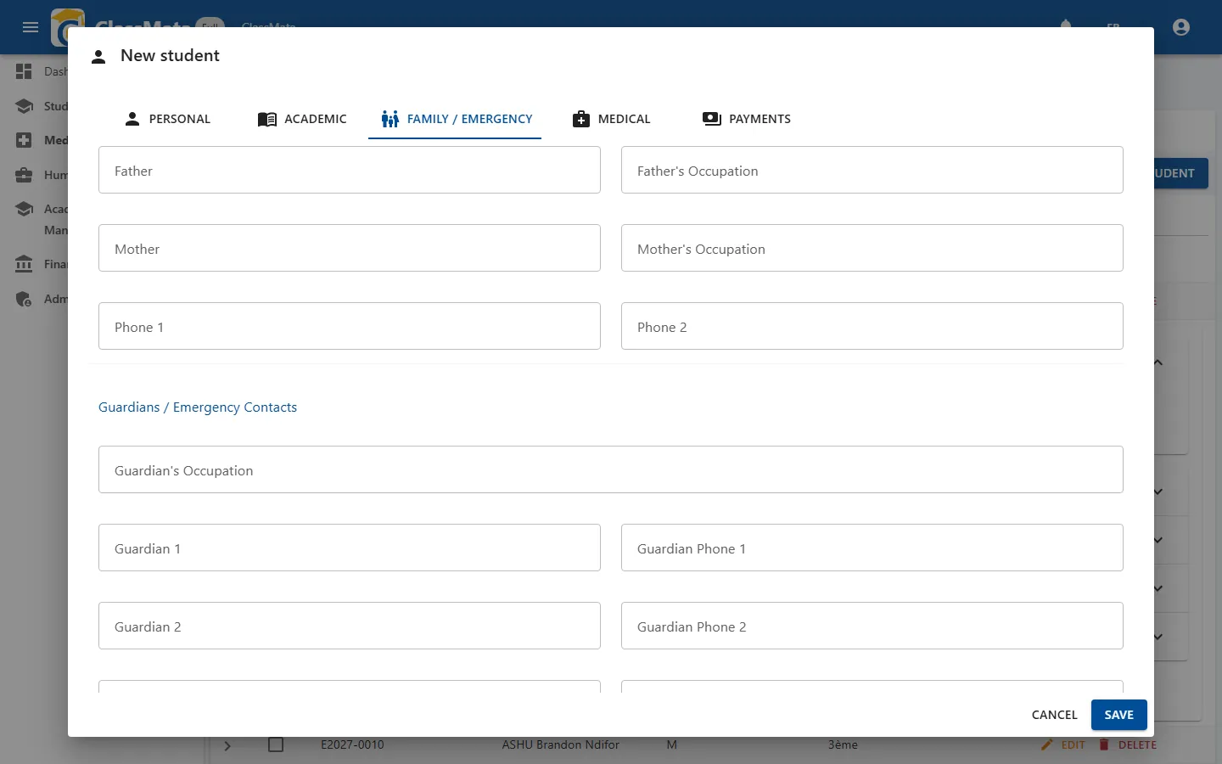
Task: Tick the checkbox for row E2027-0010
Action: point(276,744)
